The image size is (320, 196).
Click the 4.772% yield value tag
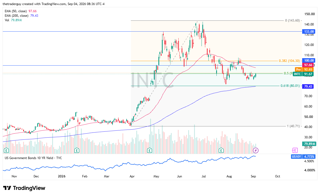[309, 157]
